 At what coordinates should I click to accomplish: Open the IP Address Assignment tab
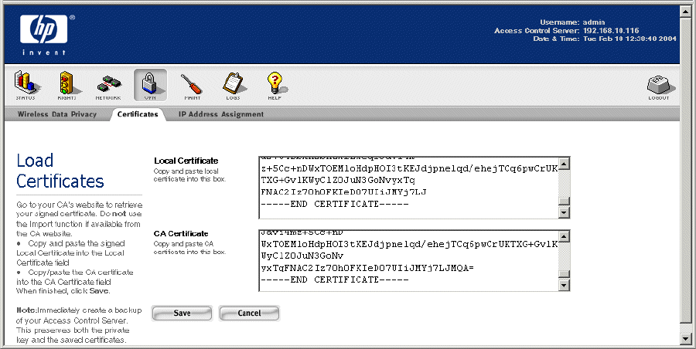click(221, 114)
